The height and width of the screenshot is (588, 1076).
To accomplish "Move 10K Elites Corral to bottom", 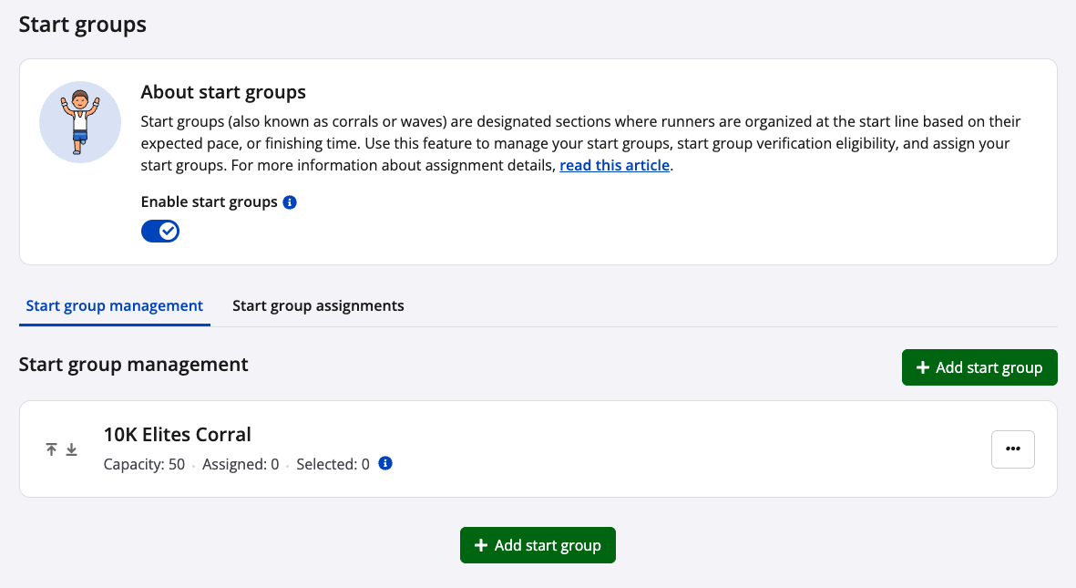I will [x=71, y=449].
